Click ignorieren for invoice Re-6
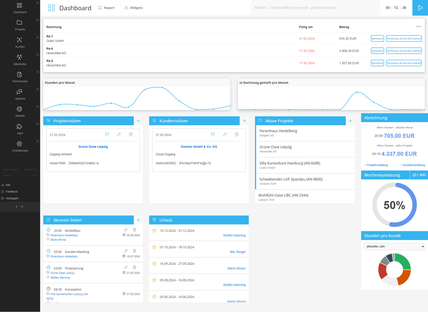The image size is (428, 312). (377, 51)
